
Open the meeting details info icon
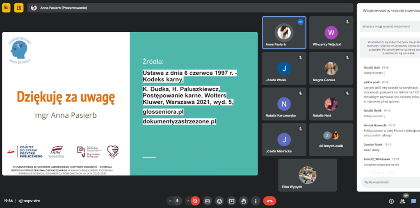pyautogui.click(x=391, y=201)
